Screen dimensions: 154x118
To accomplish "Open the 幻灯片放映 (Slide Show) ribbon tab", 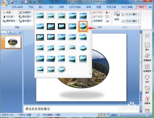I will tap(75, 7).
